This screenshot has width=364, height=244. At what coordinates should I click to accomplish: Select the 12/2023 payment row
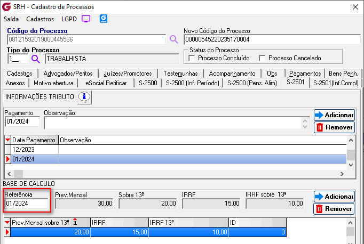point(32,150)
